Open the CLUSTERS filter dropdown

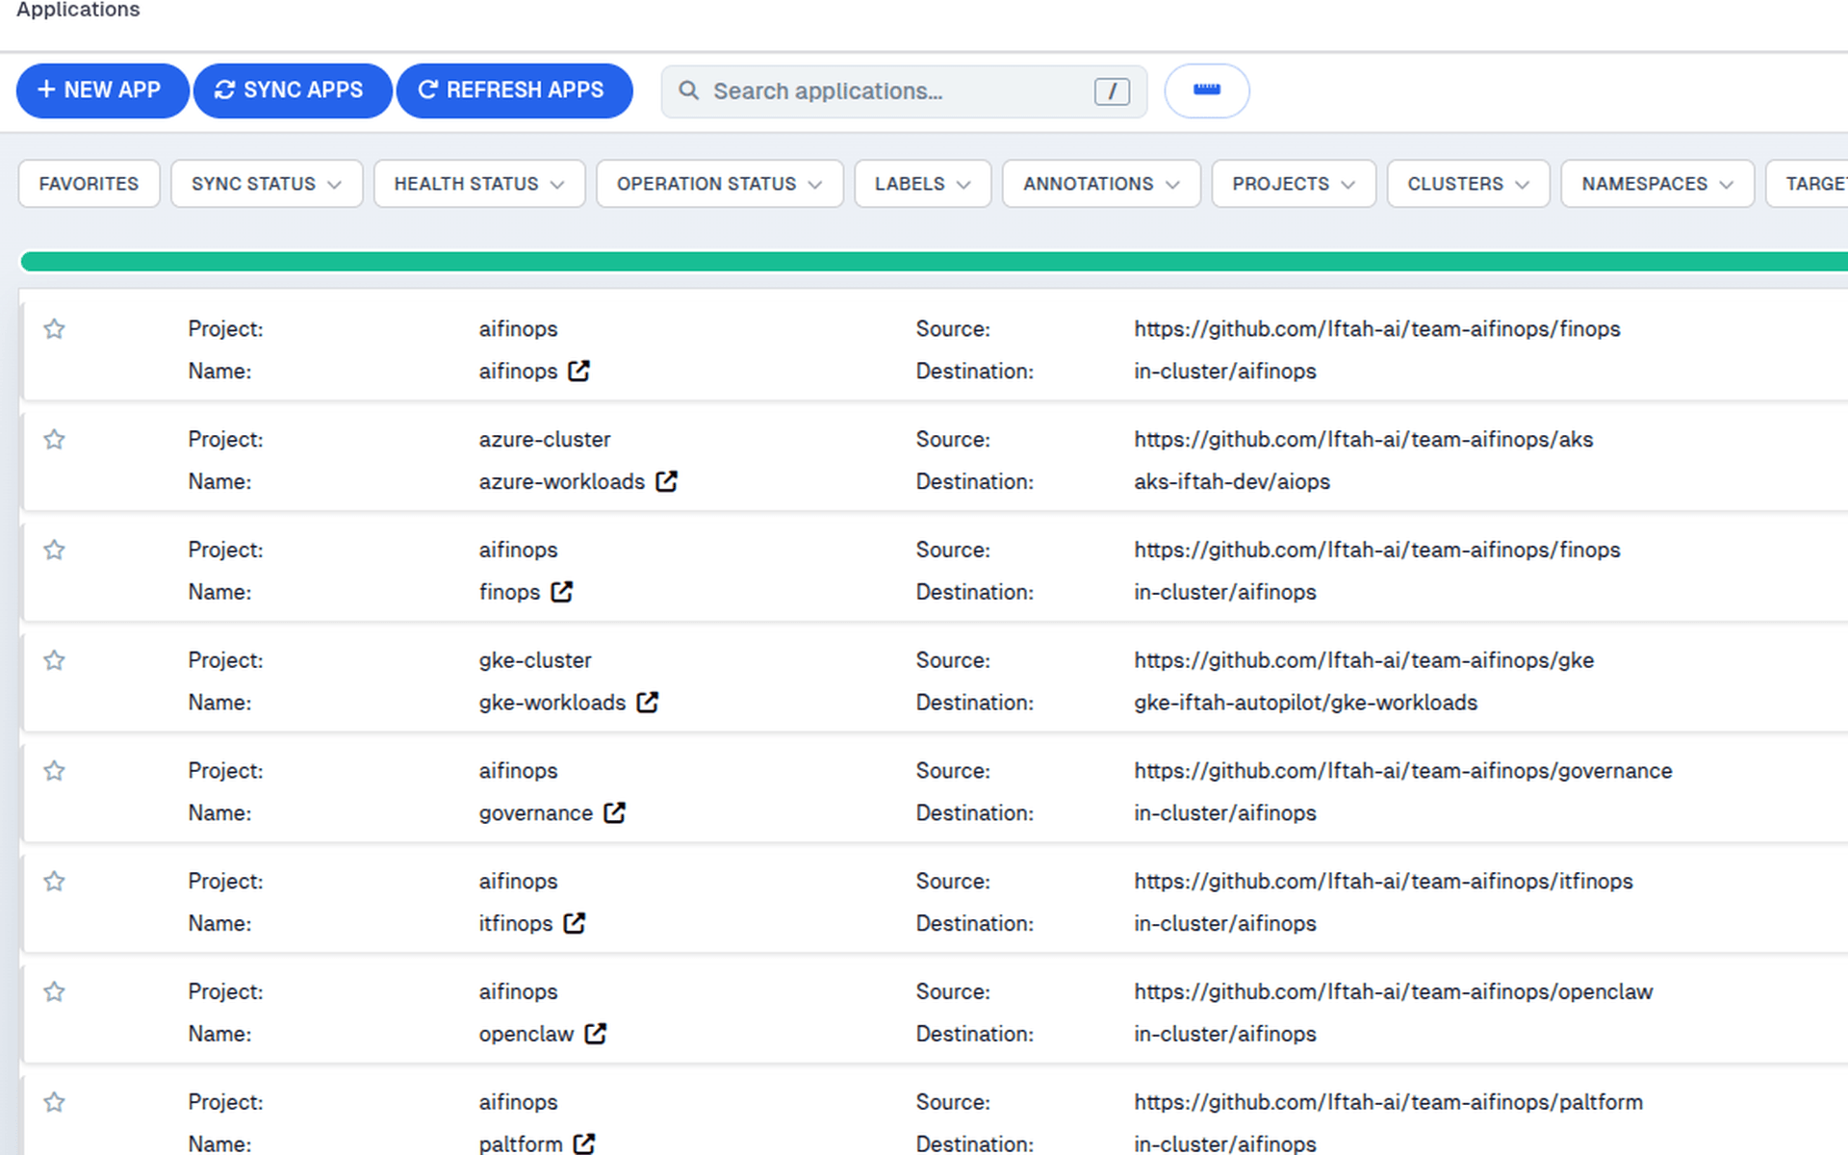click(1469, 184)
